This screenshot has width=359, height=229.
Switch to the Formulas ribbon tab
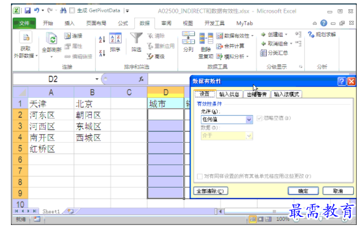pos(123,23)
